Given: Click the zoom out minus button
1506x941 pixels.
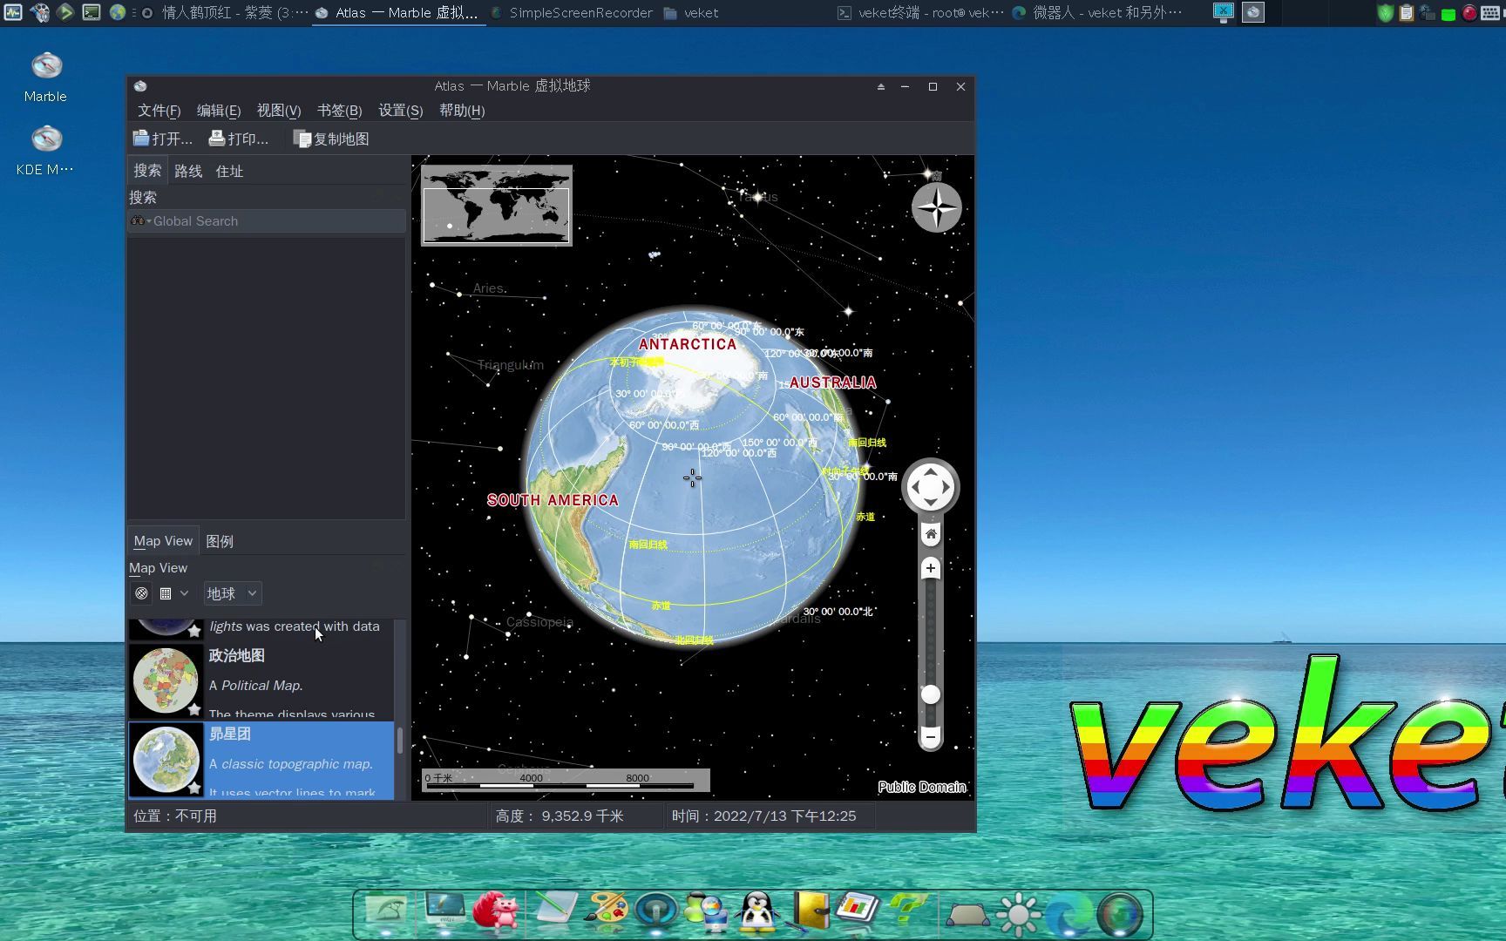Looking at the screenshot, I should point(931,737).
